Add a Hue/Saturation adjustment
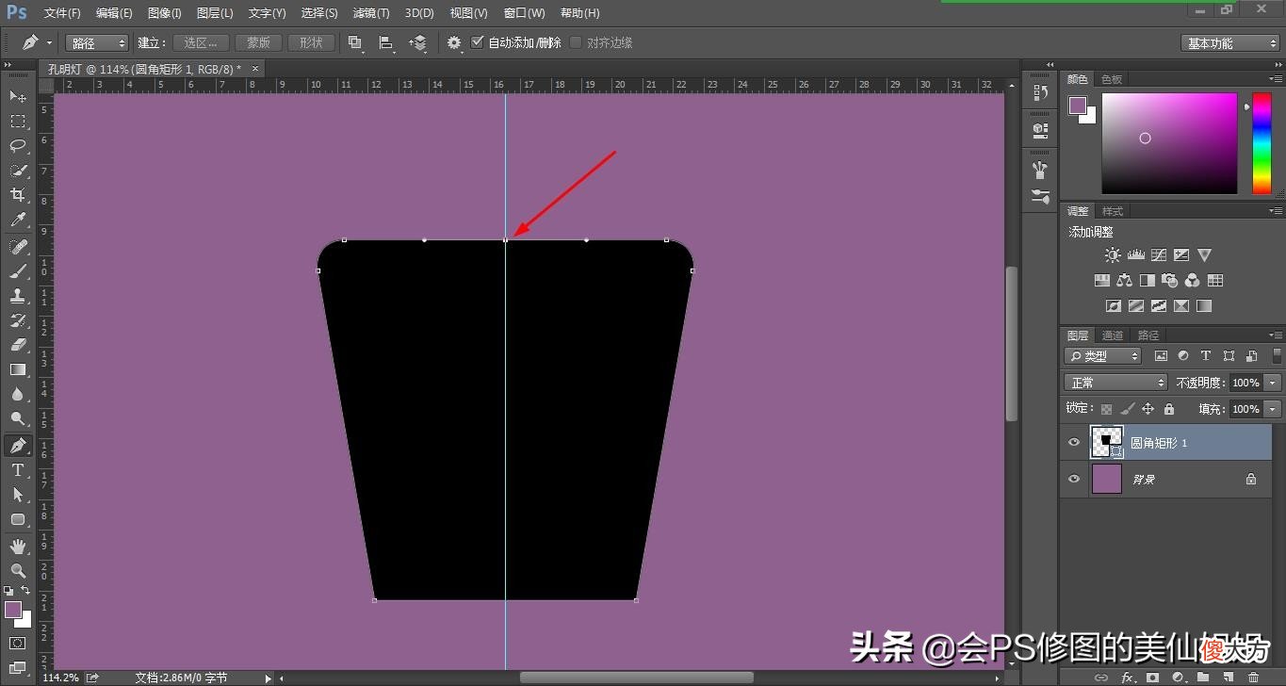1286x686 pixels. tap(1101, 281)
